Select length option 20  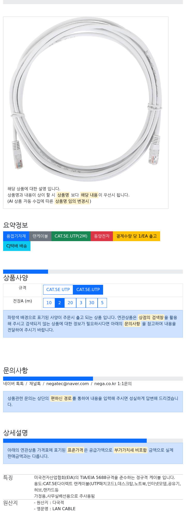[x=70, y=303]
